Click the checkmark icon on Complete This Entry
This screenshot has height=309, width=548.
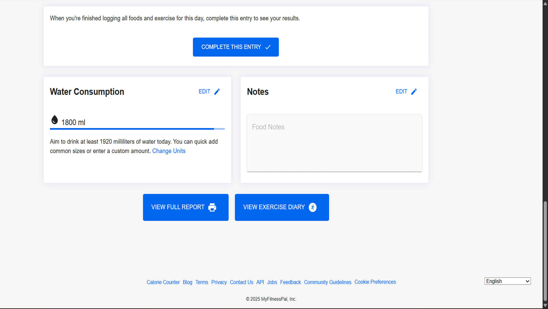[268, 47]
